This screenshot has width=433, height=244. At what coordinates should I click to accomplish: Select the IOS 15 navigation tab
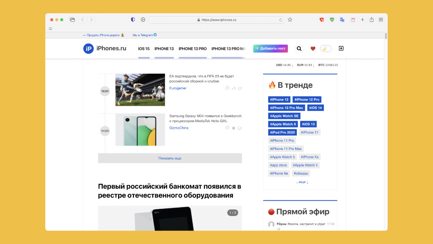click(144, 49)
